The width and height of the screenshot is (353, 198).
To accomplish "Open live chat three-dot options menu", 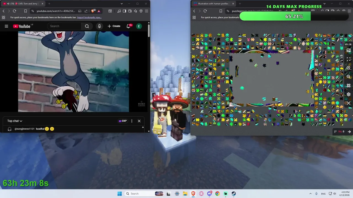I will [x=132, y=121].
